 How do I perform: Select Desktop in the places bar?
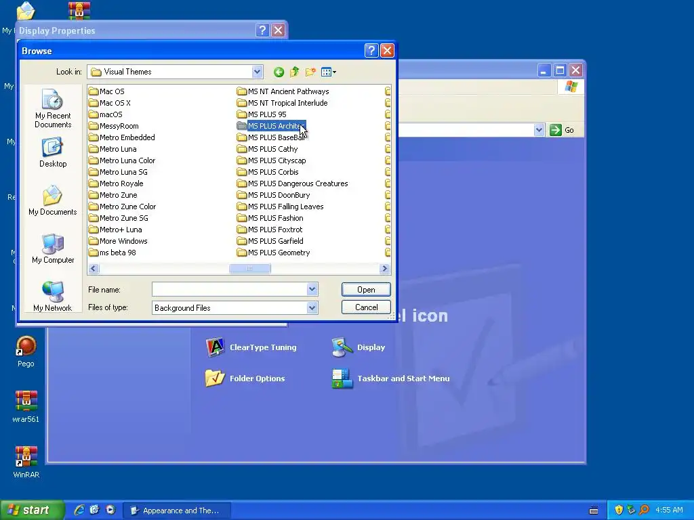click(x=53, y=152)
